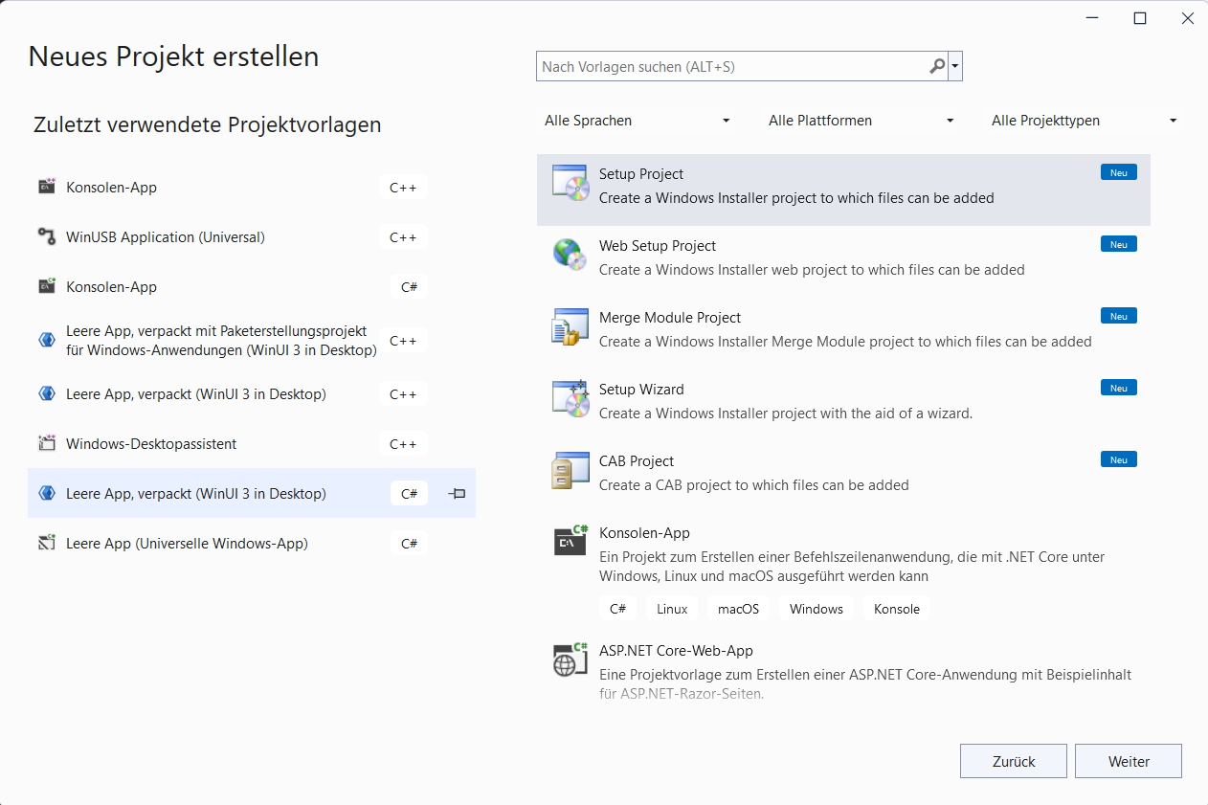
Task: Click the CAB Project cabinet icon
Action: (570, 470)
